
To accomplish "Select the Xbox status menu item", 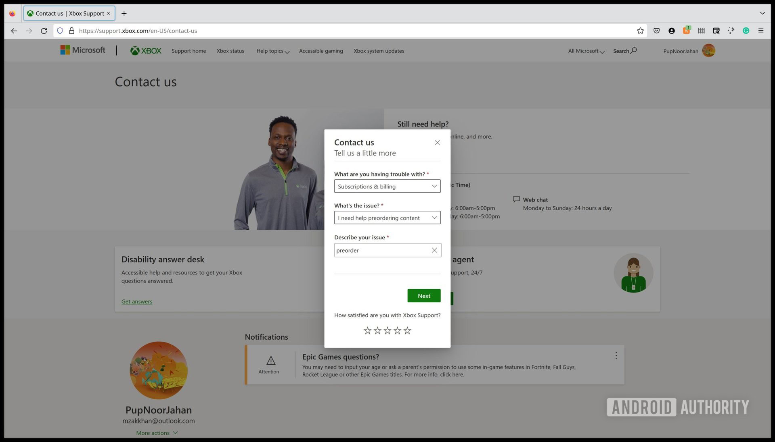I will tap(230, 51).
